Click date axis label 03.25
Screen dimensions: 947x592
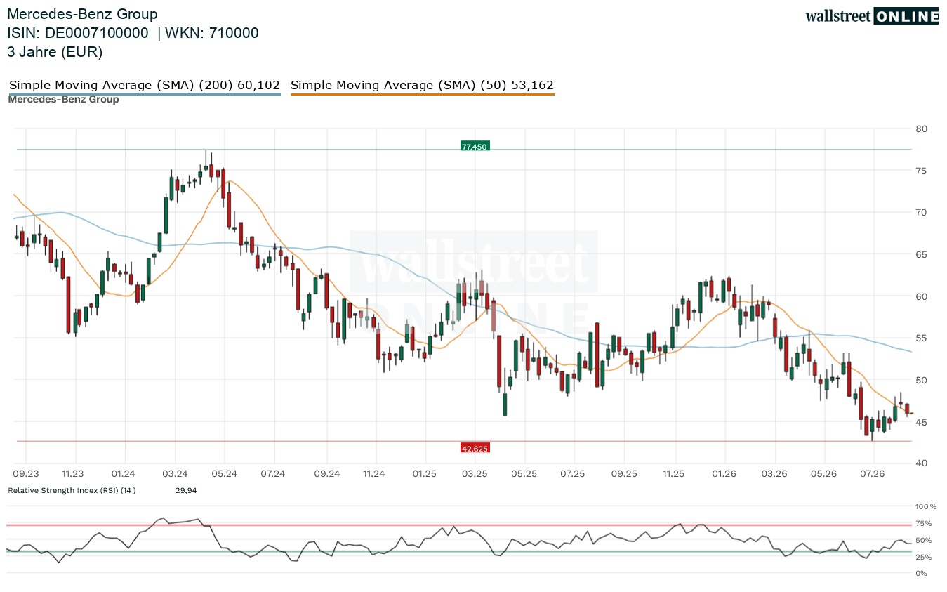(475, 474)
